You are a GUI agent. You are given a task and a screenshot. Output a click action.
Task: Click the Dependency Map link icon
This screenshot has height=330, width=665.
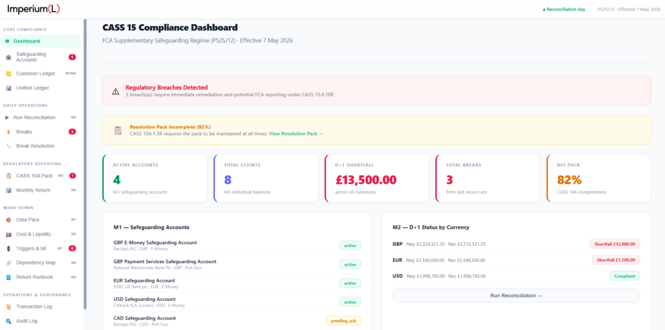pos(8,263)
